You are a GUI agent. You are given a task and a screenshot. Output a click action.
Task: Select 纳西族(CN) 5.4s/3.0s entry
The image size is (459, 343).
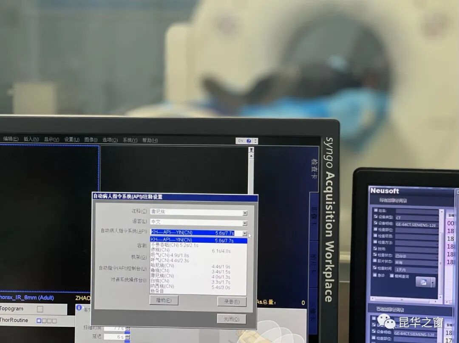pos(199,286)
